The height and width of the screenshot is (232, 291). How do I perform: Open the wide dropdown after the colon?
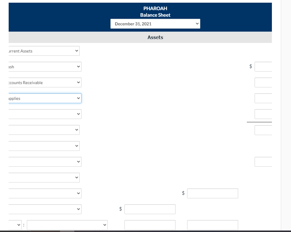click(67, 225)
